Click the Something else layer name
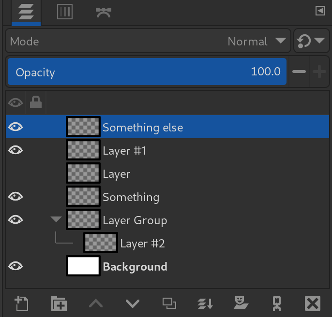 click(x=143, y=128)
